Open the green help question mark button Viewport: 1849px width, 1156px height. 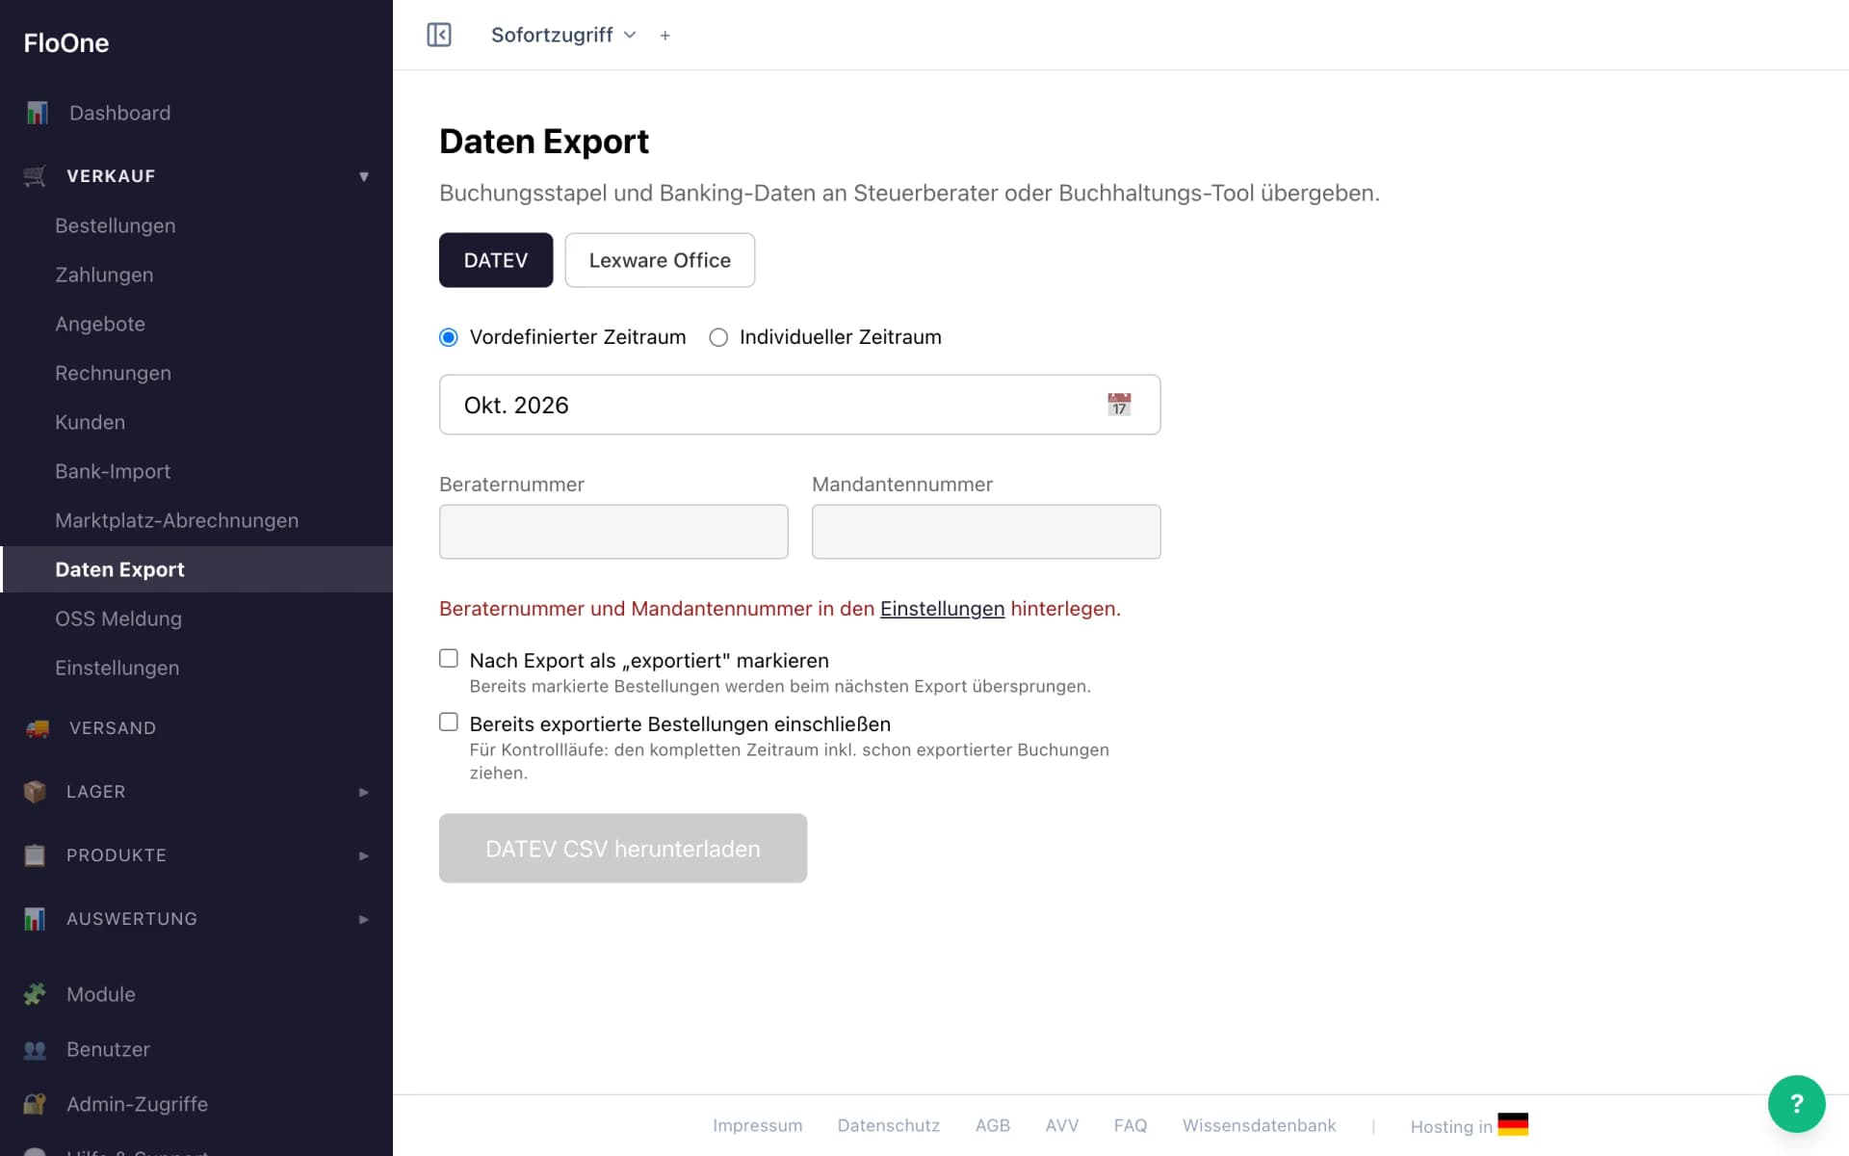(1796, 1104)
